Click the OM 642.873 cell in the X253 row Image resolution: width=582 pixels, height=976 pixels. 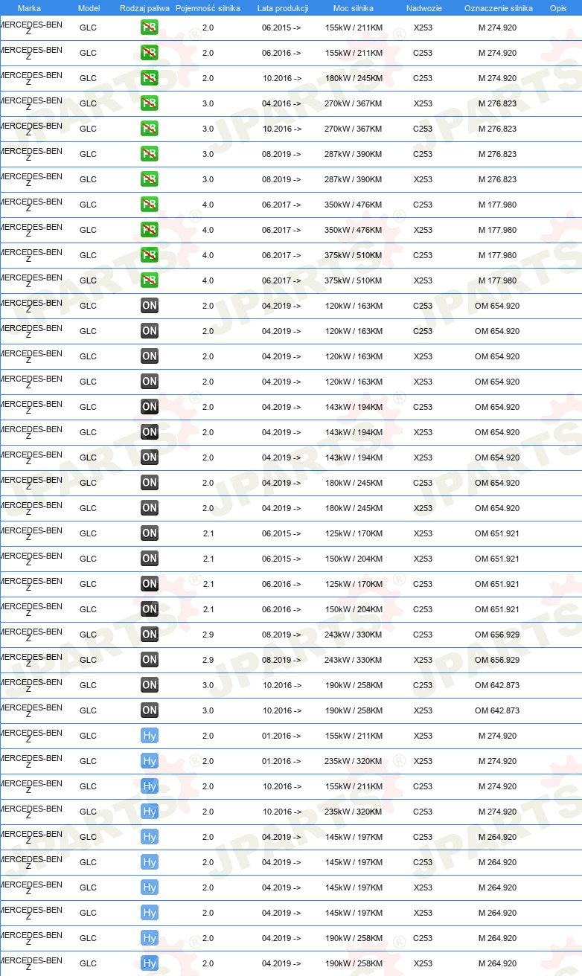(x=497, y=710)
